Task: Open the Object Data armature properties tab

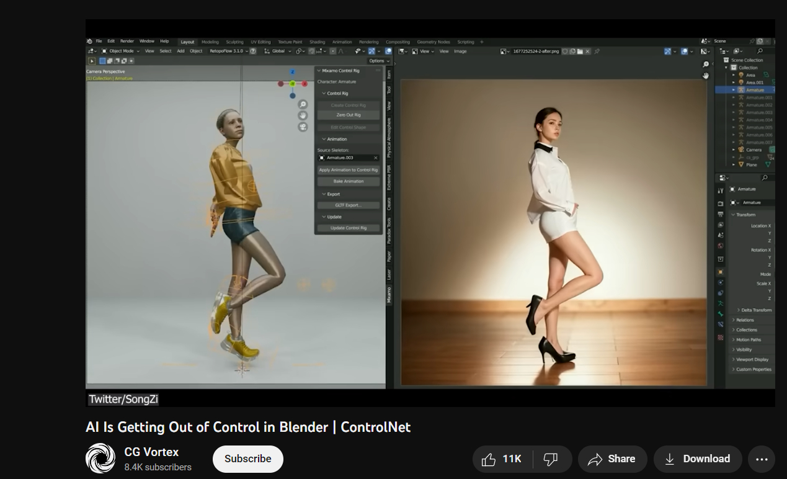Action: 721,304
